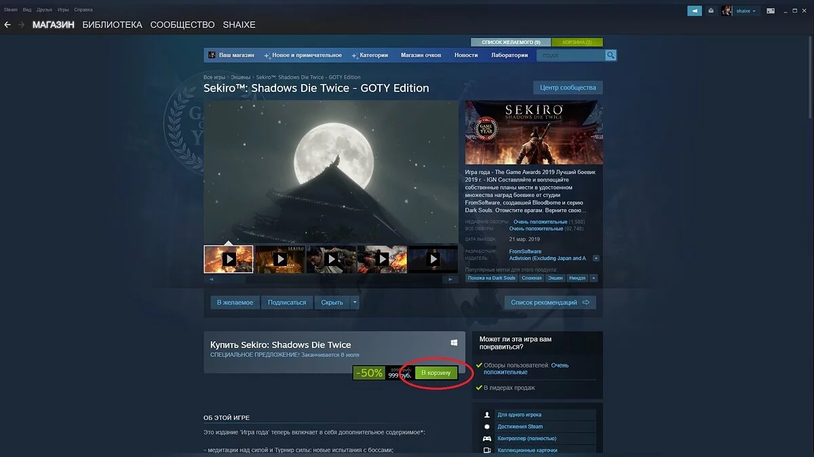The image size is (814, 457).
Task: Open the Вид menu
Action: tap(27, 10)
